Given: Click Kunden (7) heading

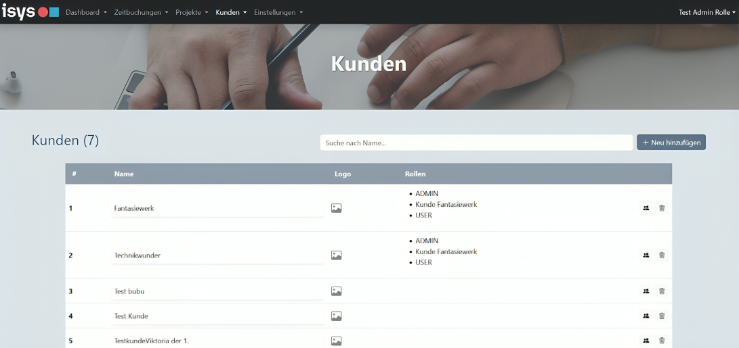Looking at the screenshot, I should point(65,140).
